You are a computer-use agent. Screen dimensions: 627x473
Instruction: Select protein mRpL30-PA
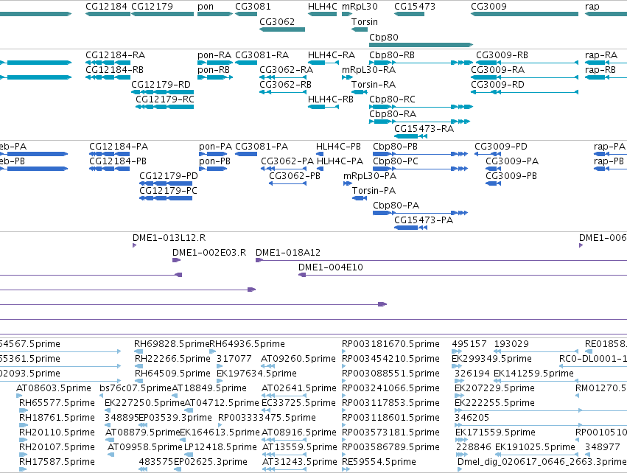click(x=370, y=176)
